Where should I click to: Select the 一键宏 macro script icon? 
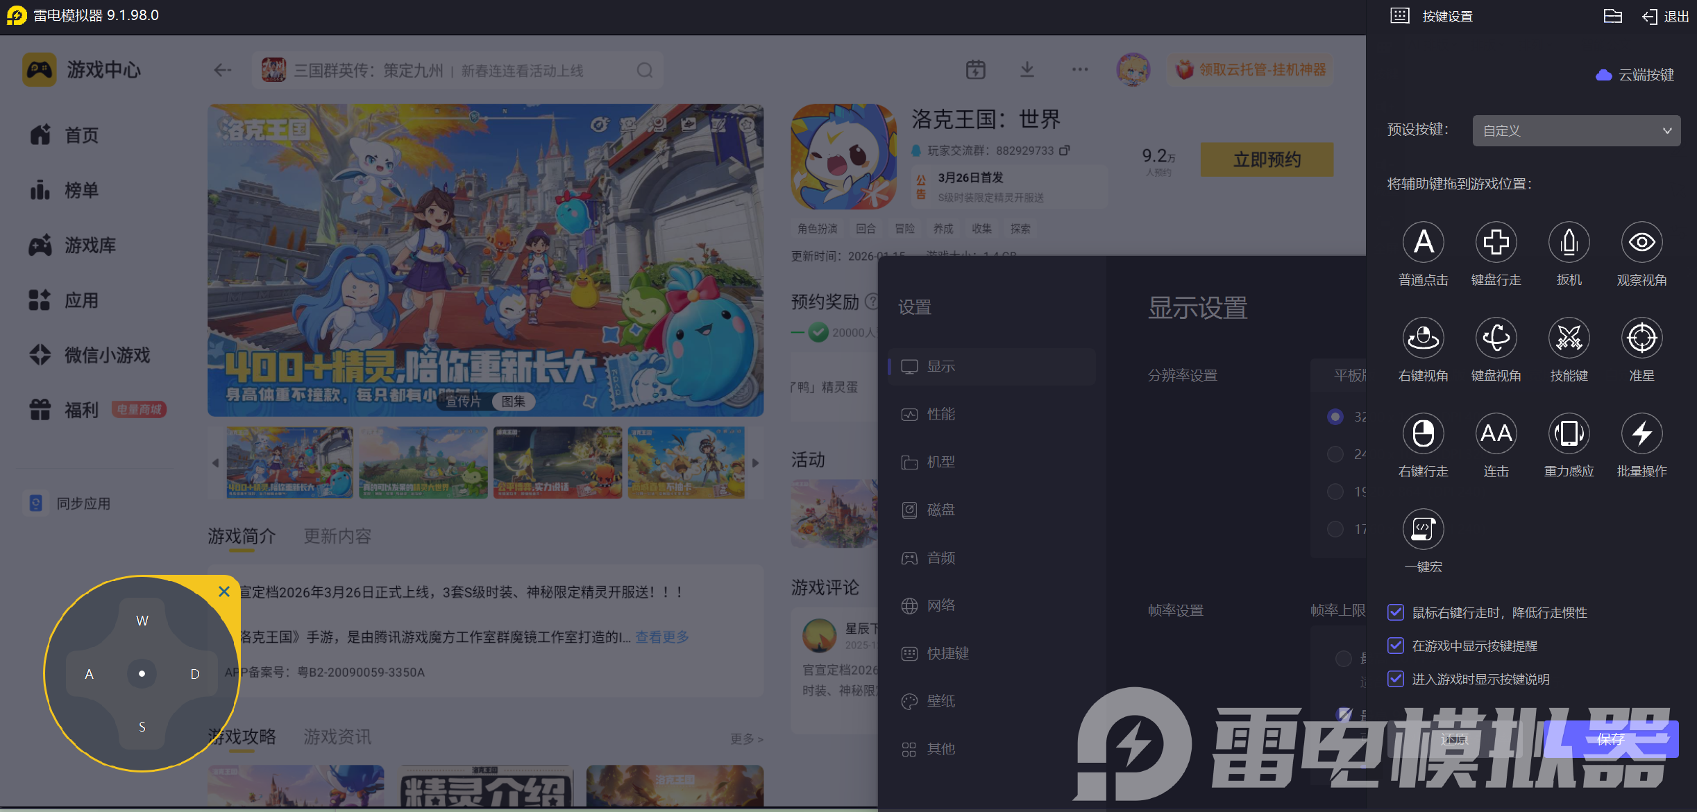pyautogui.click(x=1423, y=530)
